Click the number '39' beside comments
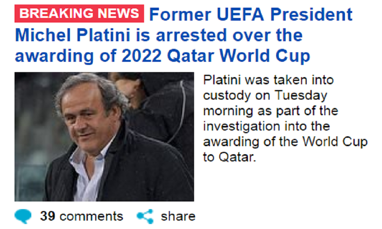Image resolution: width=382 pixels, height=229 pixels. (x=47, y=216)
